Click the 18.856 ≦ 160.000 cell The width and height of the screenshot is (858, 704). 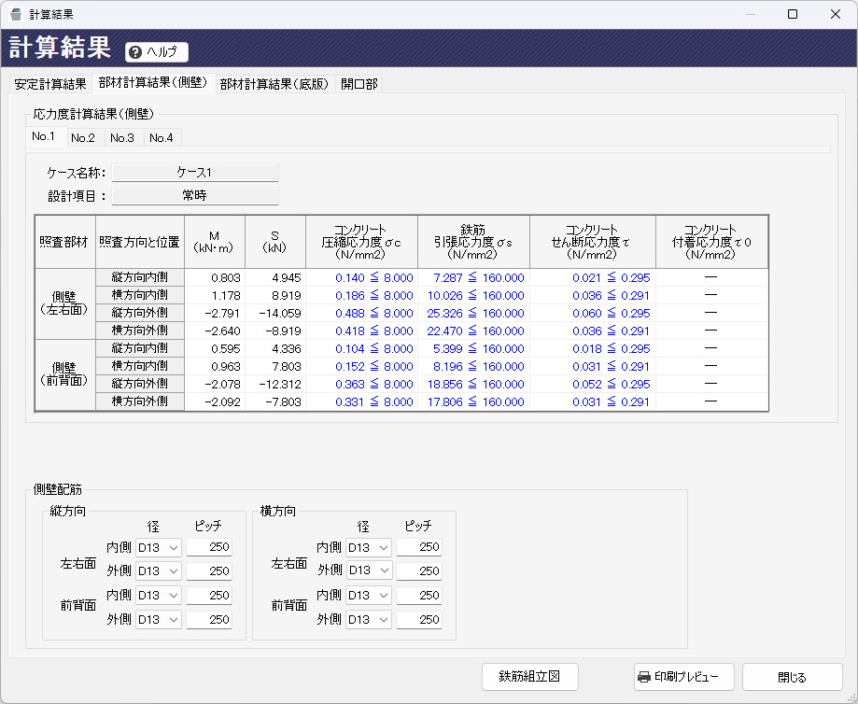[474, 385]
